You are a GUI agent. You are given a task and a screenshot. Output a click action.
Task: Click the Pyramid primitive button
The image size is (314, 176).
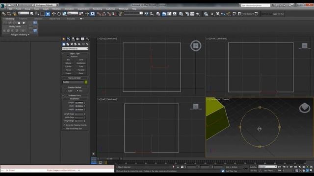(x=81, y=70)
